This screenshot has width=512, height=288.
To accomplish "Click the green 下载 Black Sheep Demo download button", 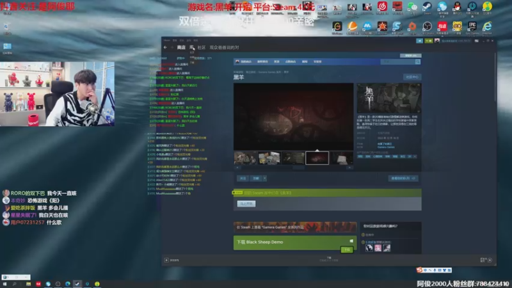I will (x=295, y=243).
